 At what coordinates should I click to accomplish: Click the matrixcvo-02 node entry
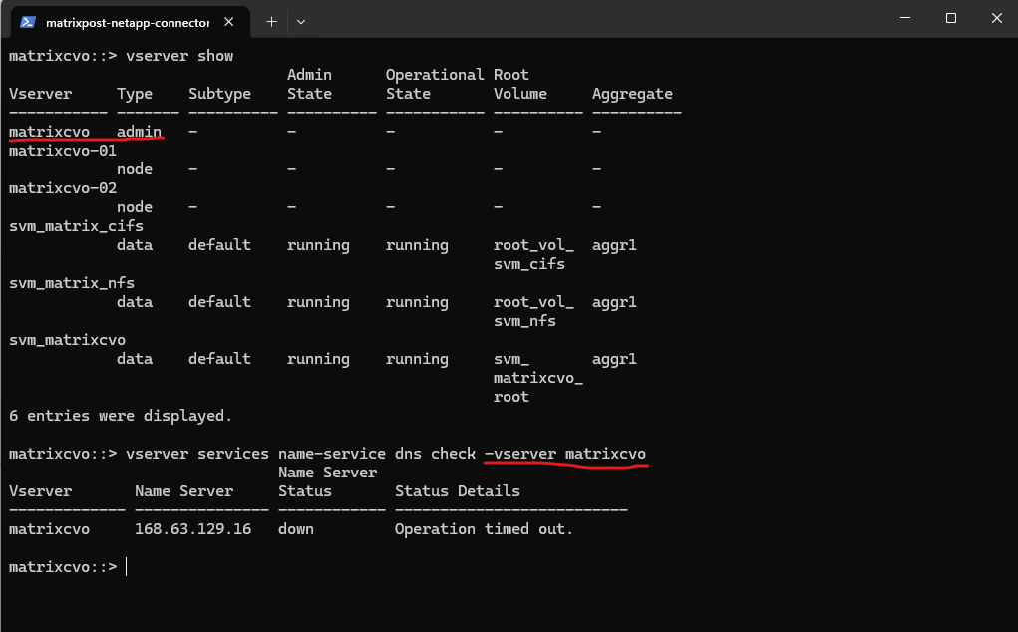coord(62,188)
